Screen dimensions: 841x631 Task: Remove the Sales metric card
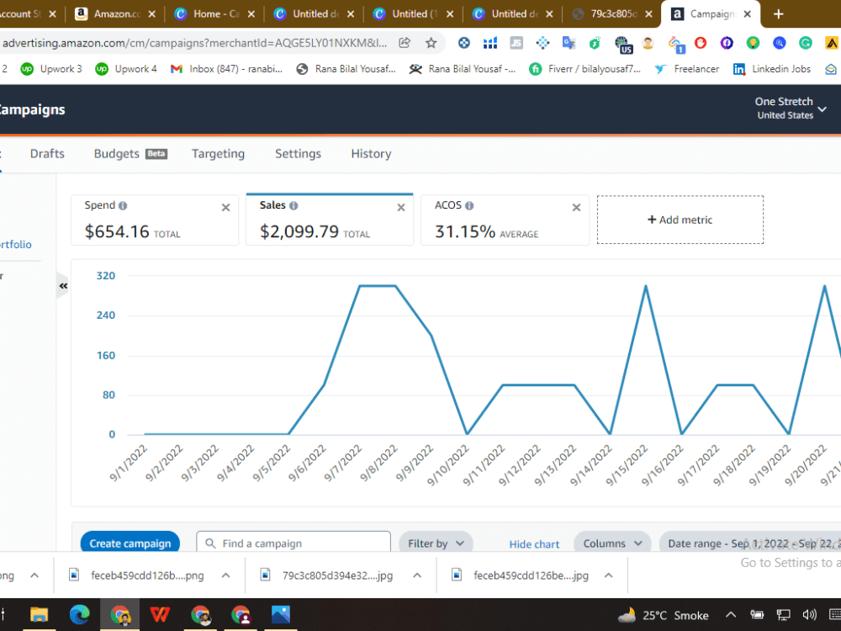coord(401,208)
